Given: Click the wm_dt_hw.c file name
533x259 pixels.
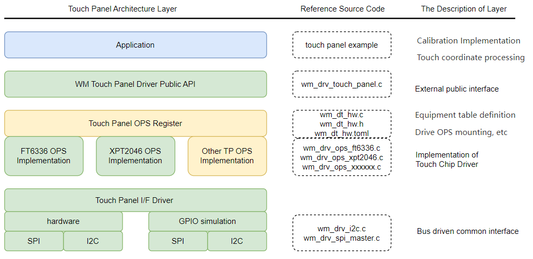Looking at the screenshot, I should [342, 115].
